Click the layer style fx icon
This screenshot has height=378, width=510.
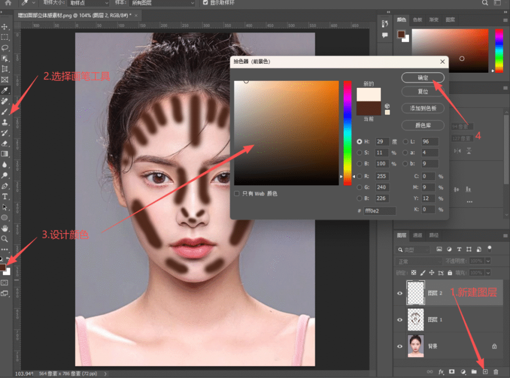pos(441,372)
